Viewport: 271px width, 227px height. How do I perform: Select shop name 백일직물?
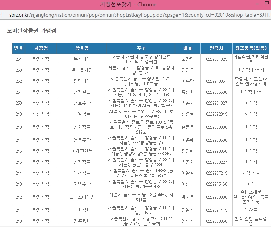point(82,114)
